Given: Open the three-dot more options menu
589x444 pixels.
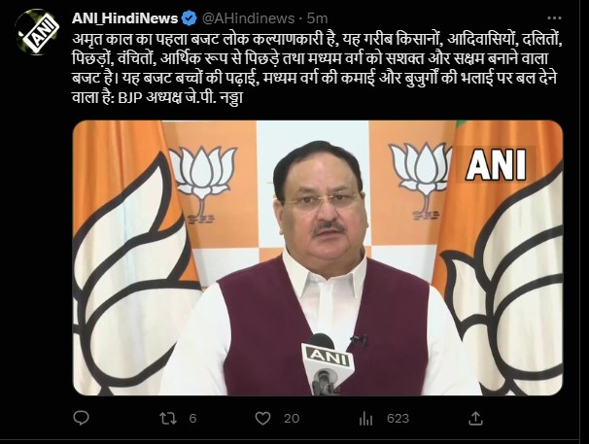Looking at the screenshot, I should click(554, 18).
